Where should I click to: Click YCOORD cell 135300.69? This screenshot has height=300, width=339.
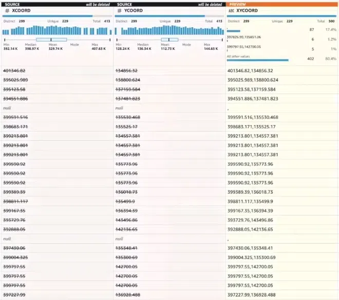click(x=126, y=257)
